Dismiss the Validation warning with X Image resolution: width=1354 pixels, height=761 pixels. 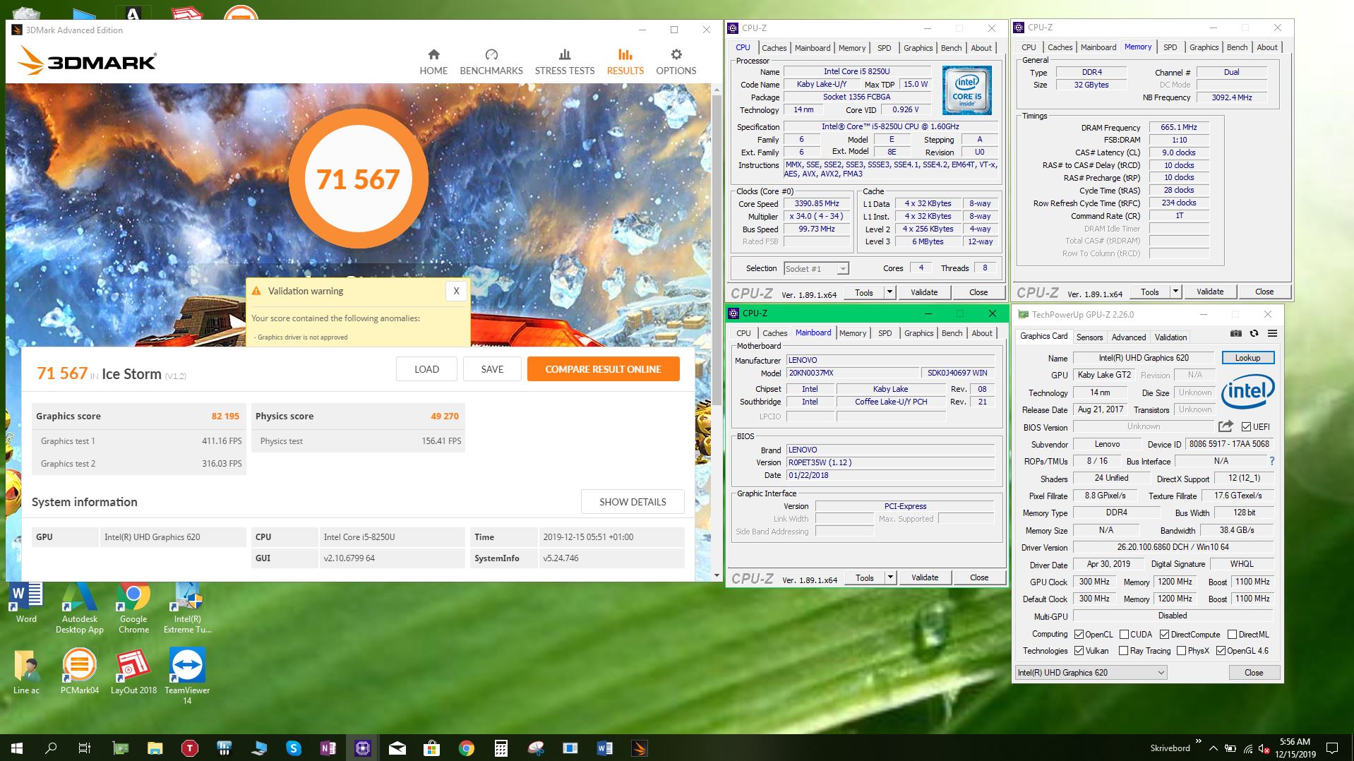pos(456,291)
